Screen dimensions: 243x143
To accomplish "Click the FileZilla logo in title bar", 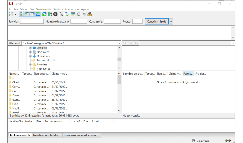I will (x=11, y=4).
